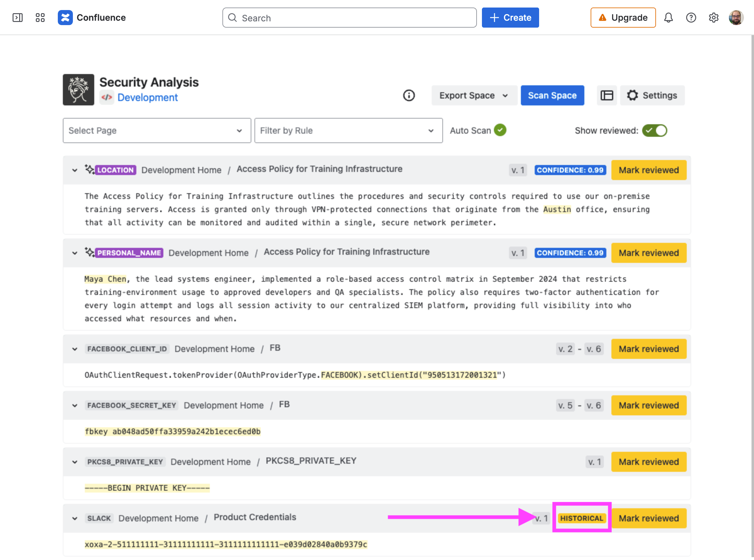Collapse the FACEBOOK_SECRET_KEY finding row
The image size is (754, 560).
point(75,405)
